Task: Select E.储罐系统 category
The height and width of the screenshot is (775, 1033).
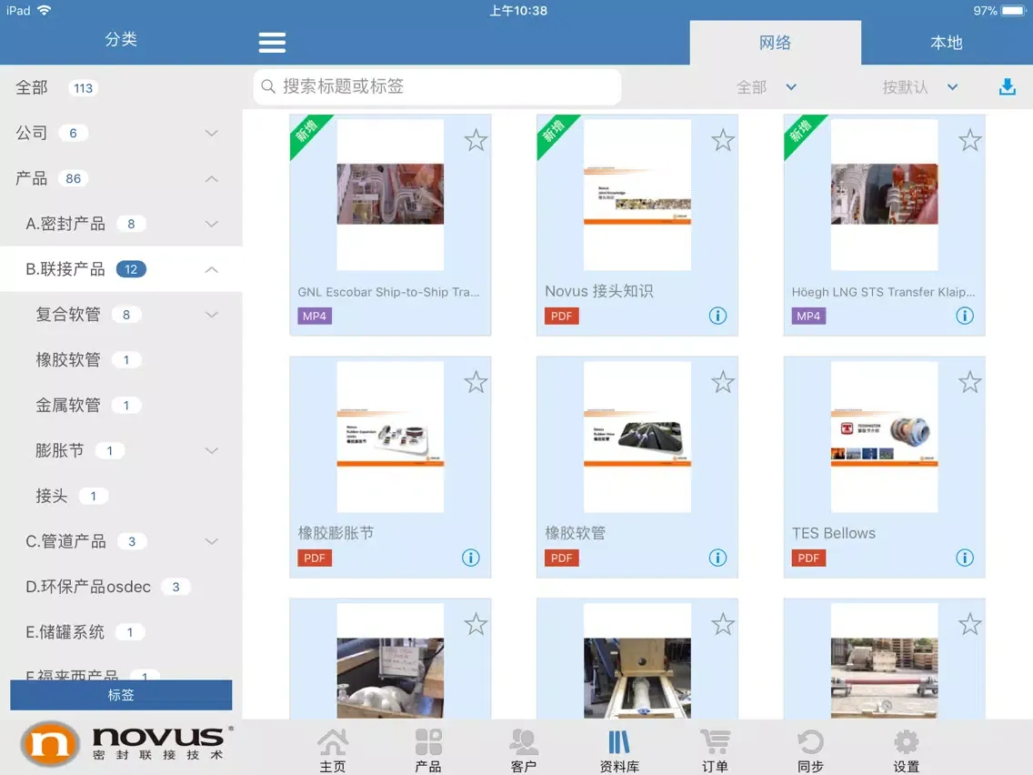Action: coord(121,633)
